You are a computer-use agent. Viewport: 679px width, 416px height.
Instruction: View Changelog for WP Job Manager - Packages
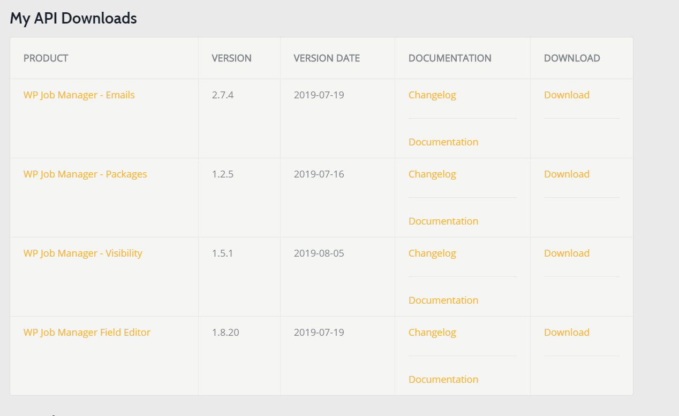coord(432,174)
